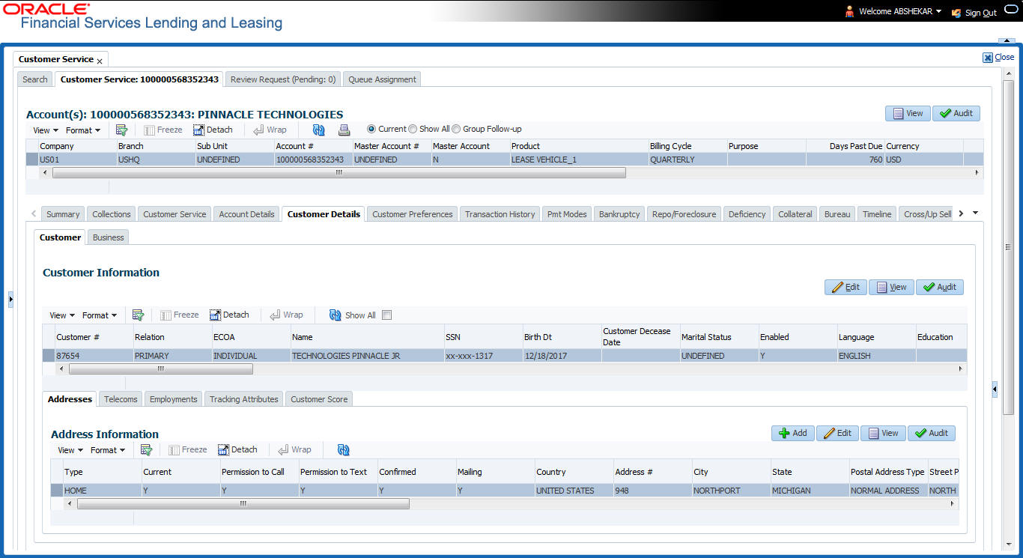
Task: Select the Group Follow-up radio button
Action: (x=456, y=129)
